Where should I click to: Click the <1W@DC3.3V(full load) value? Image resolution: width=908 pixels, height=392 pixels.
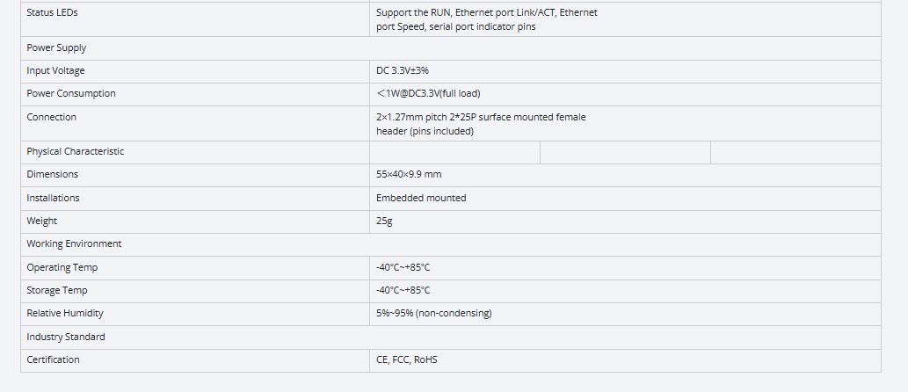(428, 93)
